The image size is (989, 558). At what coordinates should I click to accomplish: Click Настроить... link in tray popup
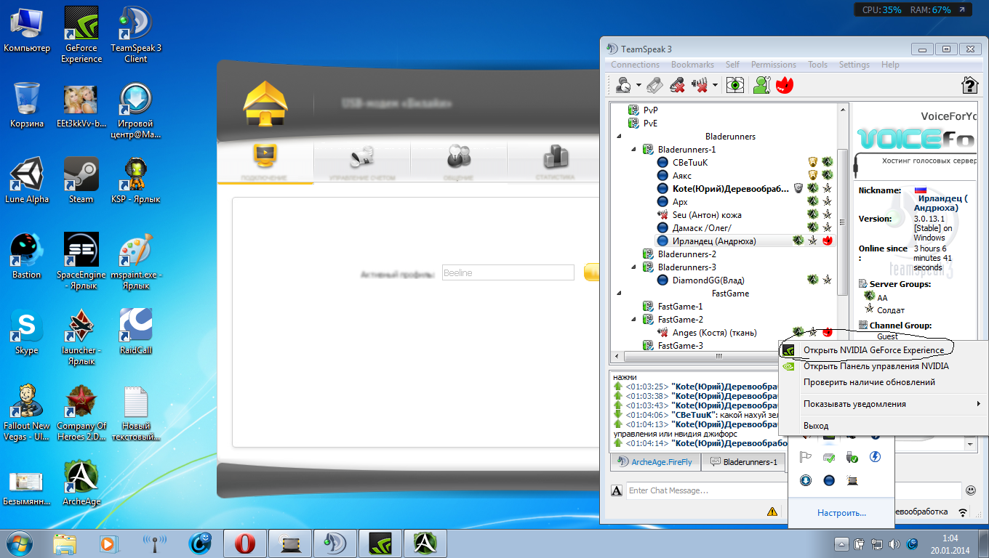point(841,513)
